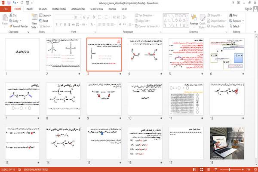
Task: Click the fit slide to window icon
Action: tap(255, 169)
